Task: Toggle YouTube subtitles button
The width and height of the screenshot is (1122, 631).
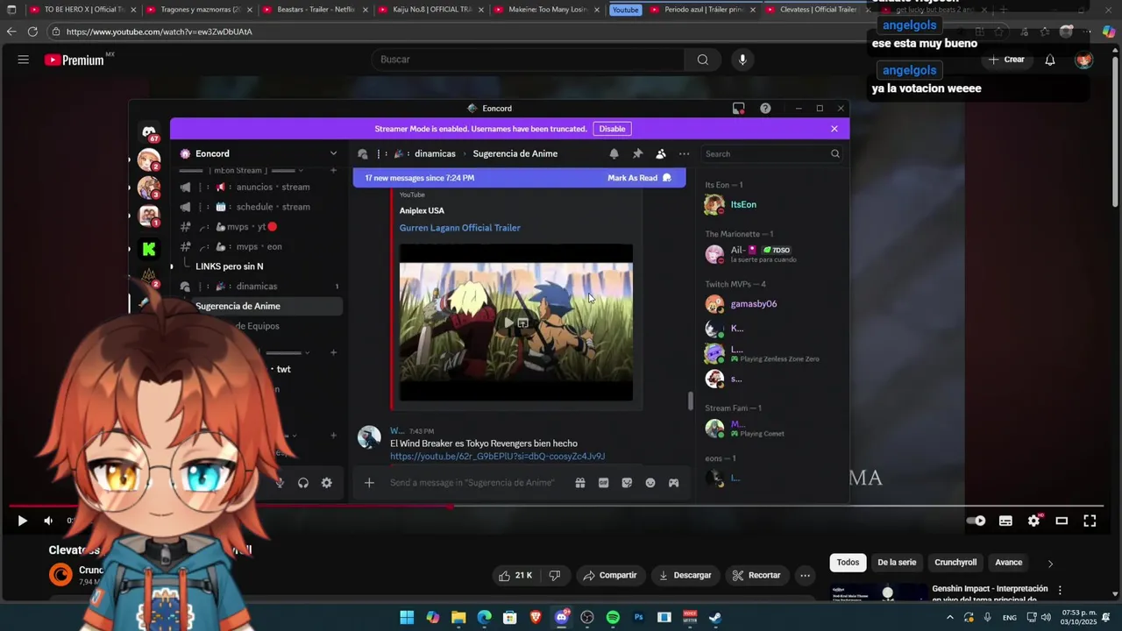Action: click(x=1005, y=521)
